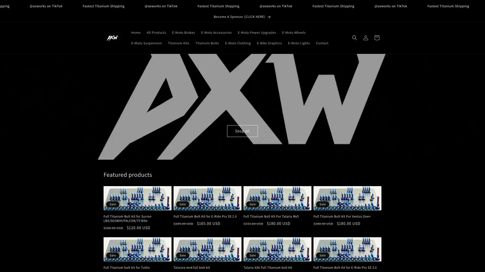Select Home in the navigation menu

[136, 32]
